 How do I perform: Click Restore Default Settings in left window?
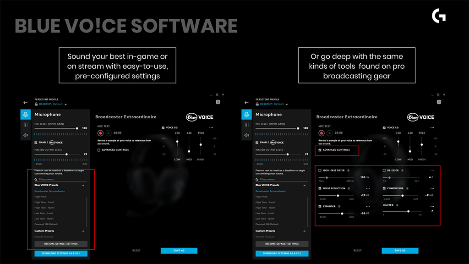pyautogui.click(x=61, y=244)
